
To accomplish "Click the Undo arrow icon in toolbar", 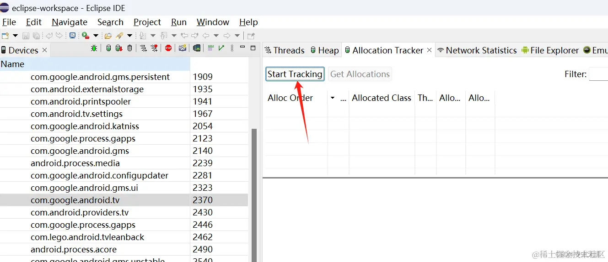I will point(49,36).
